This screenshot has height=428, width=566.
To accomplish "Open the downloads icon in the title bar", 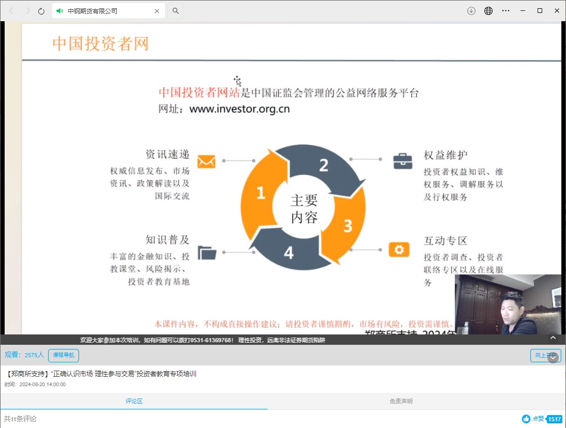I will coord(471,11).
